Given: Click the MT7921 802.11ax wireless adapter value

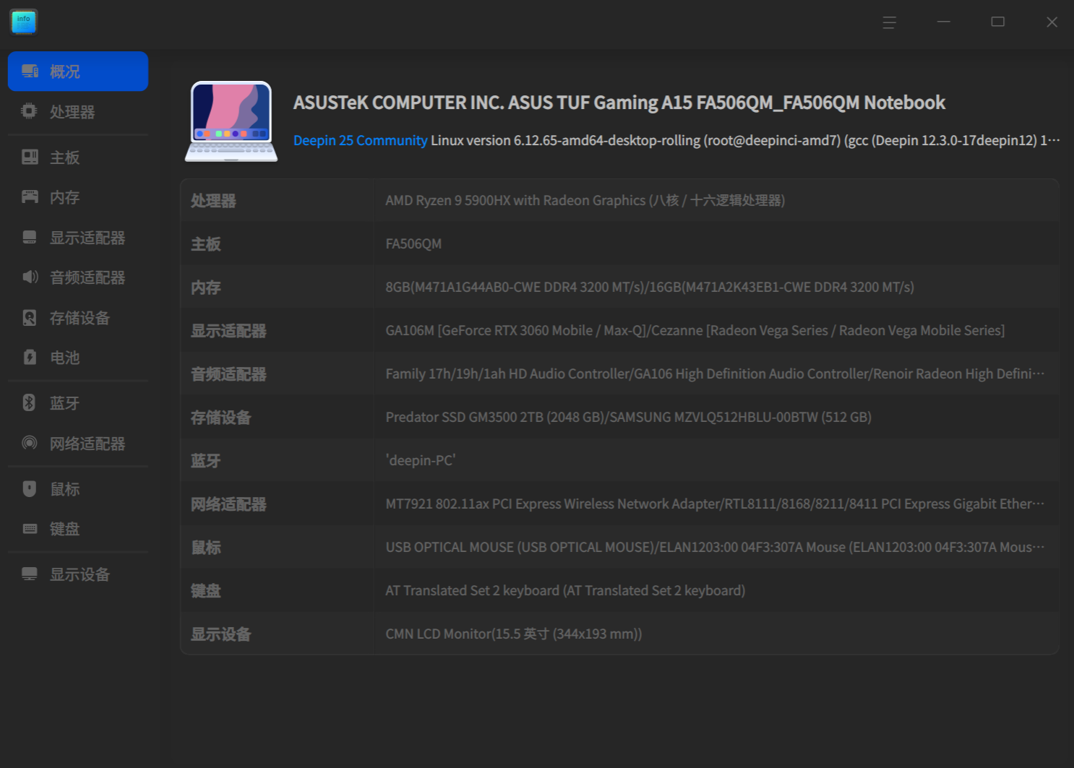Looking at the screenshot, I should (715, 504).
